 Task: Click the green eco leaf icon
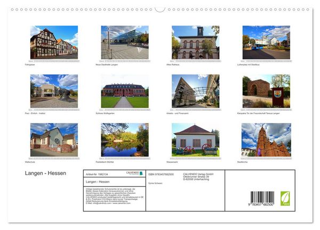coord(285,199)
